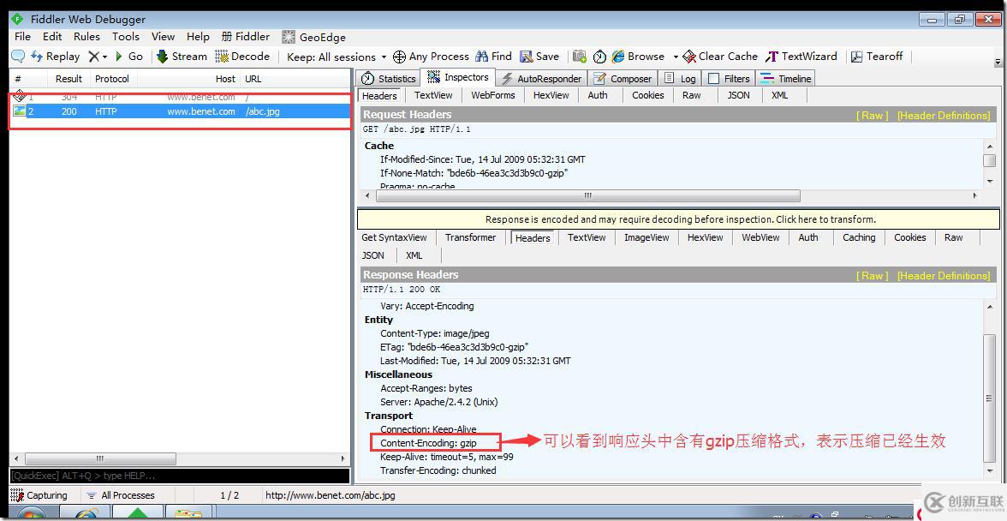Image resolution: width=1007 pixels, height=521 pixels.
Task: Select session 1 with 304 result
Action: coord(181,97)
